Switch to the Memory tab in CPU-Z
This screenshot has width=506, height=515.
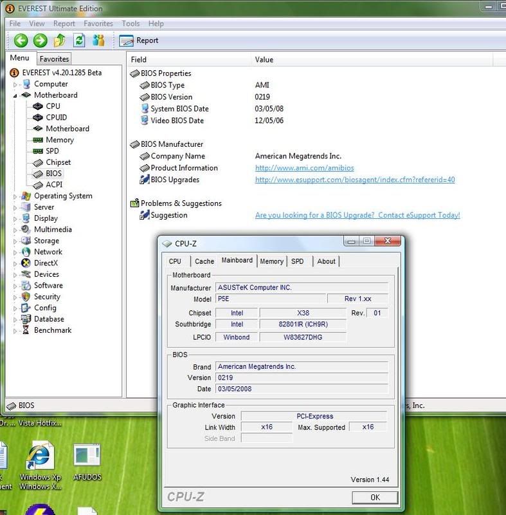(x=271, y=261)
